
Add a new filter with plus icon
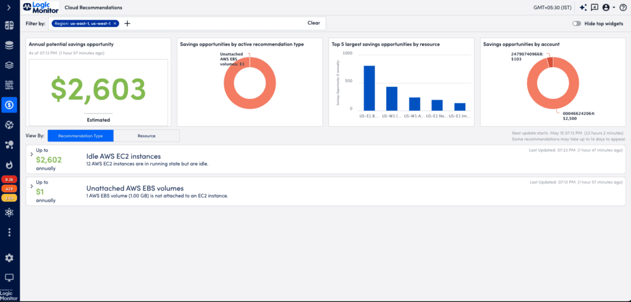point(127,23)
